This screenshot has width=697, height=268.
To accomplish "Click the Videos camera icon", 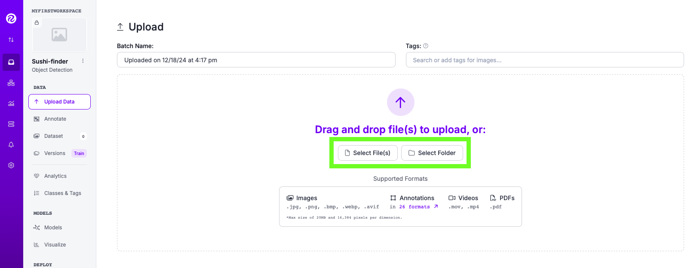I will click(452, 198).
